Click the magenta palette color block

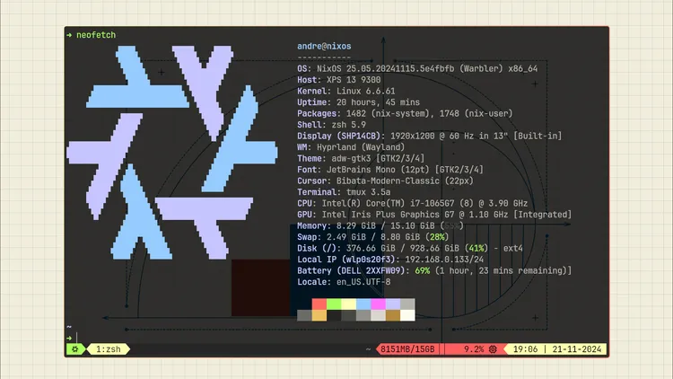pyautogui.click(x=378, y=304)
